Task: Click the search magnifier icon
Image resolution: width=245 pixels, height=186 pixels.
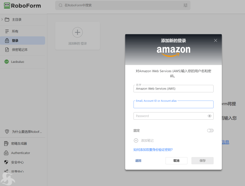Action: (61, 5)
